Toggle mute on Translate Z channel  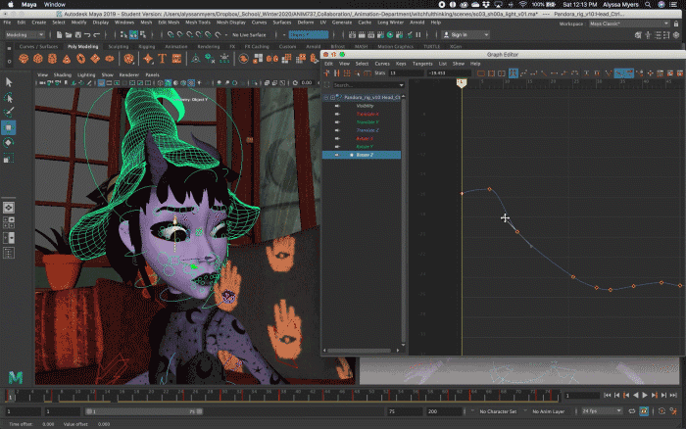pyautogui.click(x=337, y=130)
